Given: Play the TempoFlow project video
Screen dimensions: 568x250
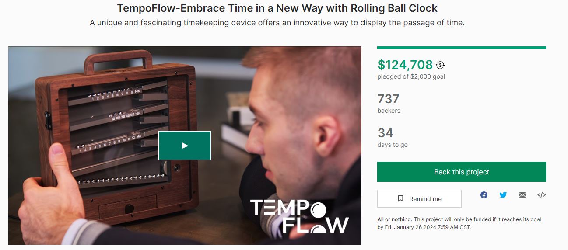Looking at the screenshot, I should point(185,146).
